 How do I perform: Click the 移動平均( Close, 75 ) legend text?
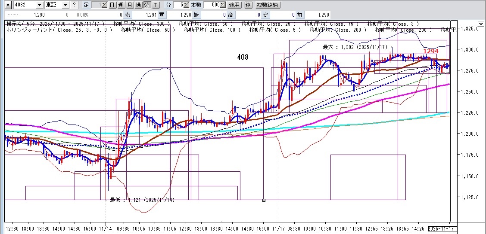[331, 24]
